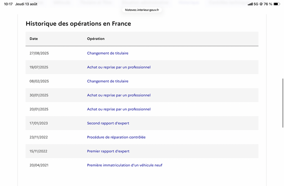The height and width of the screenshot is (186, 284).
Task: Select the date 20/01/2025
Action: point(39,109)
